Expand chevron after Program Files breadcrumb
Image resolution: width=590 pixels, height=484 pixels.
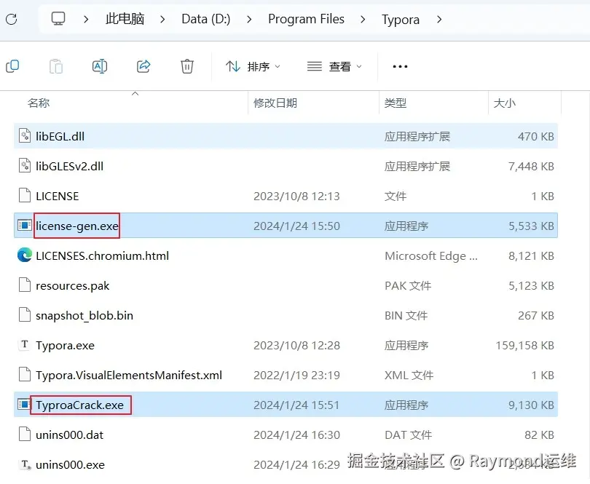point(363,19)
